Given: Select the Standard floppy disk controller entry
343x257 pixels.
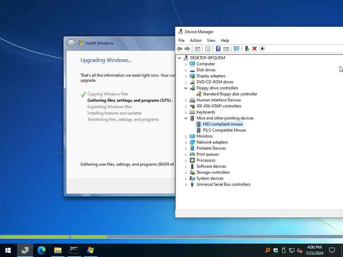Looking at the screenshot, I should point(230,94).
